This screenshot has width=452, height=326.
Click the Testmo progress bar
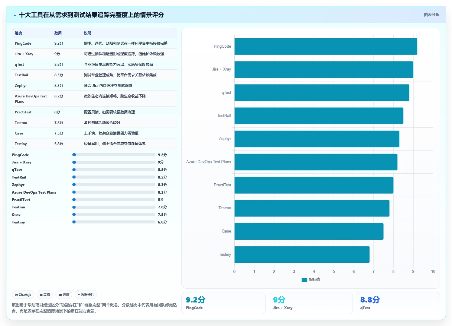click(114, 207)
